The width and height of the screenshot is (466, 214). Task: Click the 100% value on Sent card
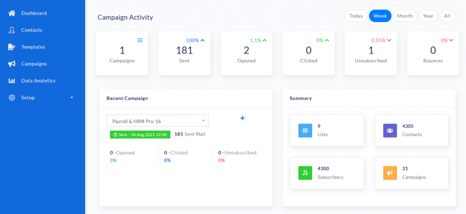192,40
